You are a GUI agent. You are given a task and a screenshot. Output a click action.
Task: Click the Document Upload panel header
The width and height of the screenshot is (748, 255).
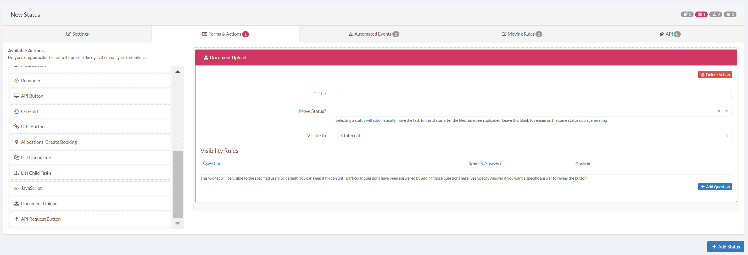pos(466,58)
